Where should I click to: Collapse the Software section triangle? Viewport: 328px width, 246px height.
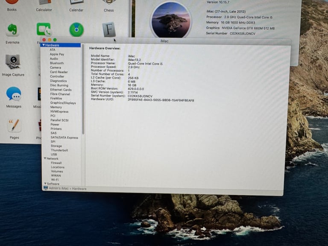tap(45, 184)
